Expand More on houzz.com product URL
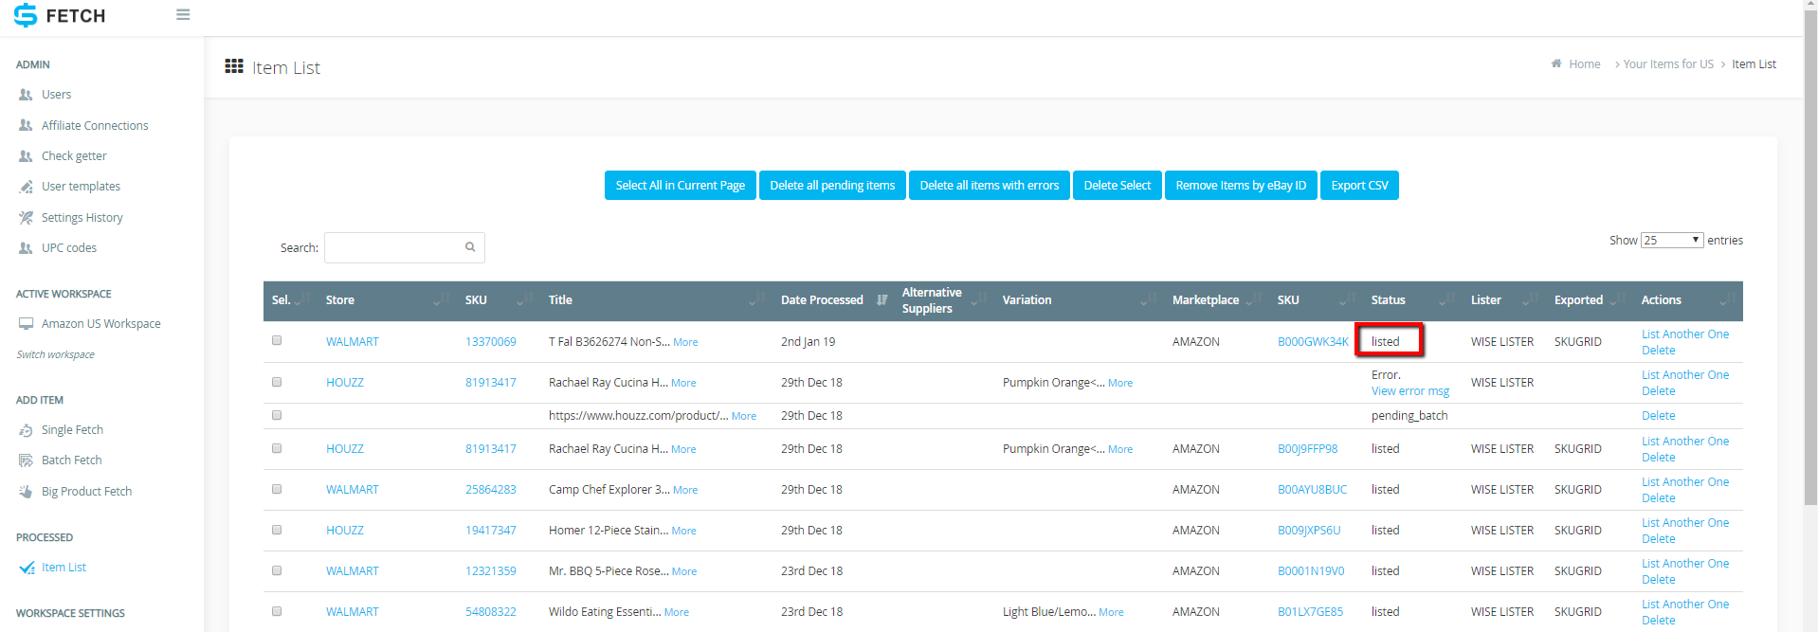The width and height of the screenshot is (1818, 632). pyautogui.click(x=744, y=416)
